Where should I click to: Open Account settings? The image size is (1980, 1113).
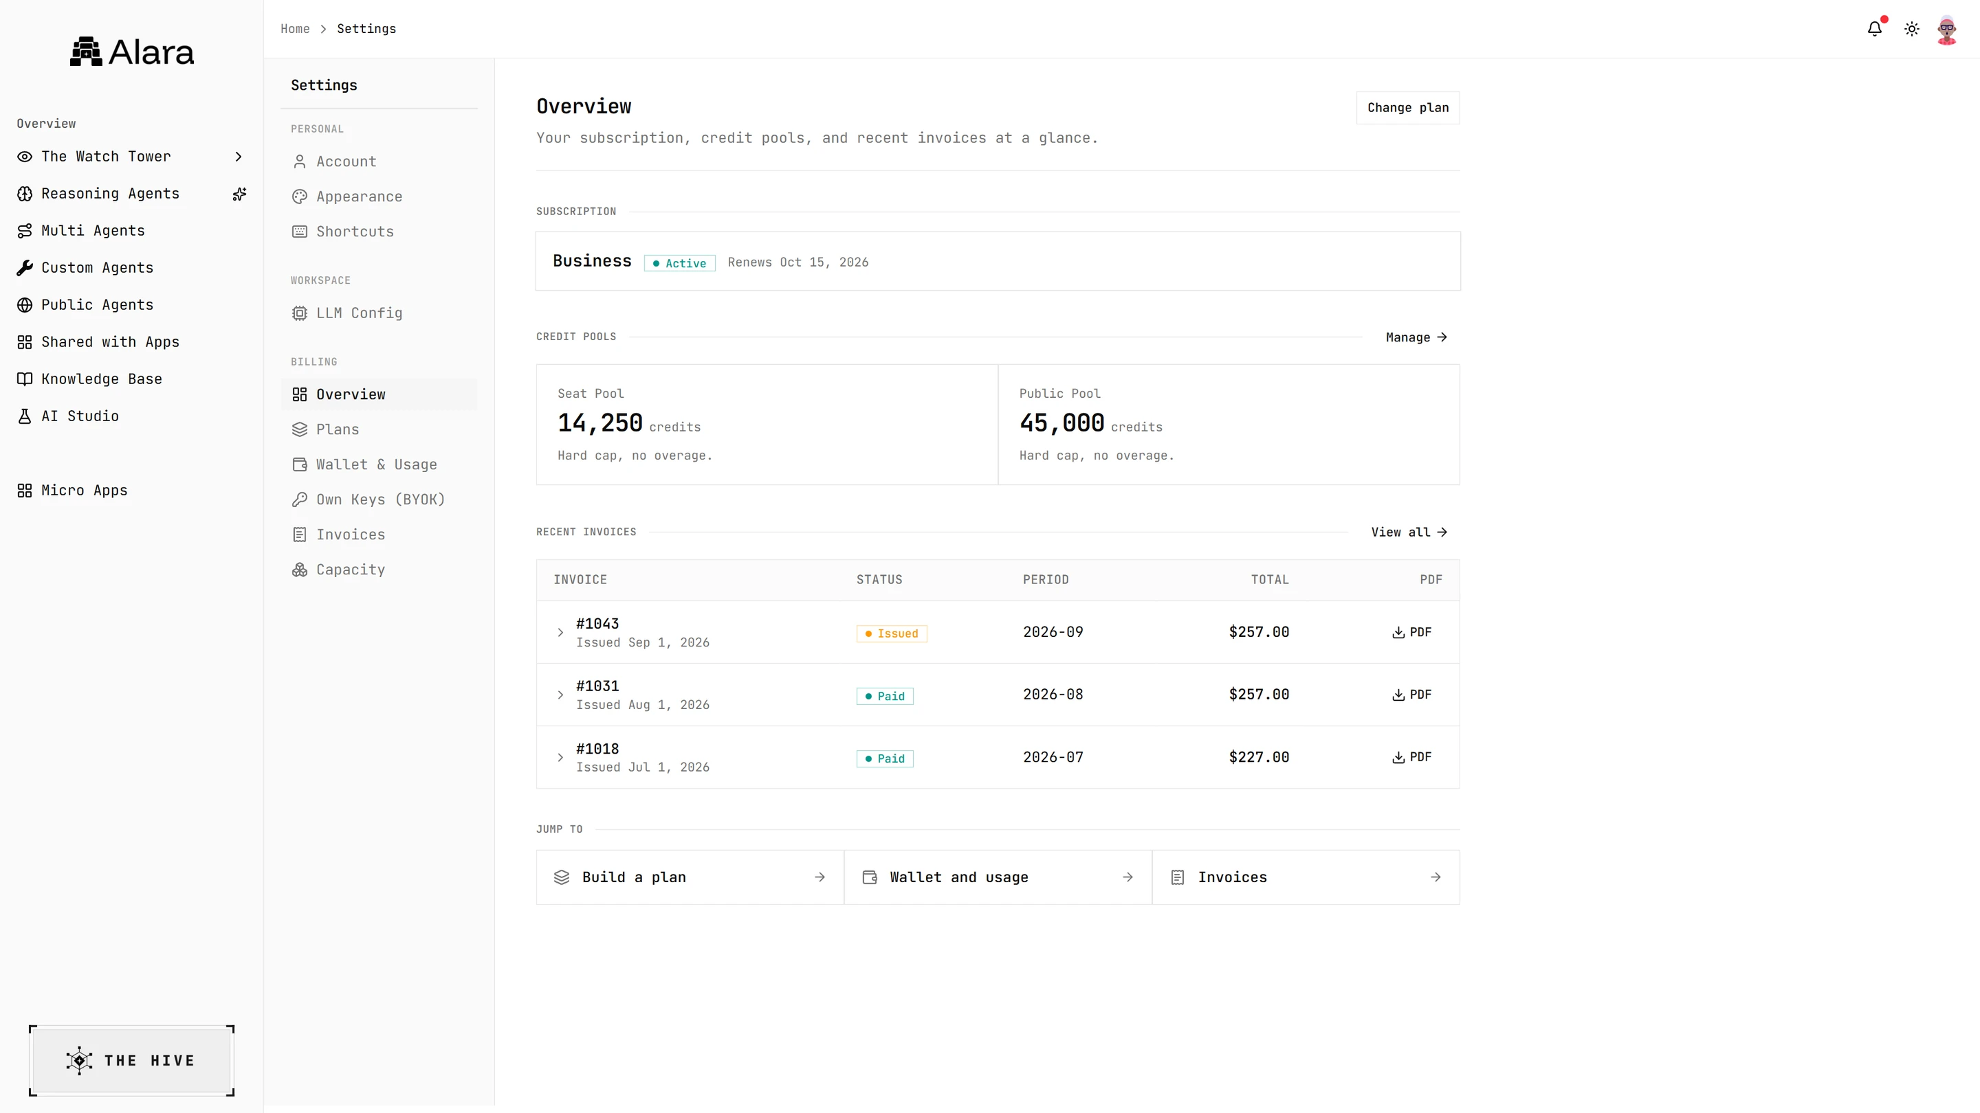click(x=379, y=161)
